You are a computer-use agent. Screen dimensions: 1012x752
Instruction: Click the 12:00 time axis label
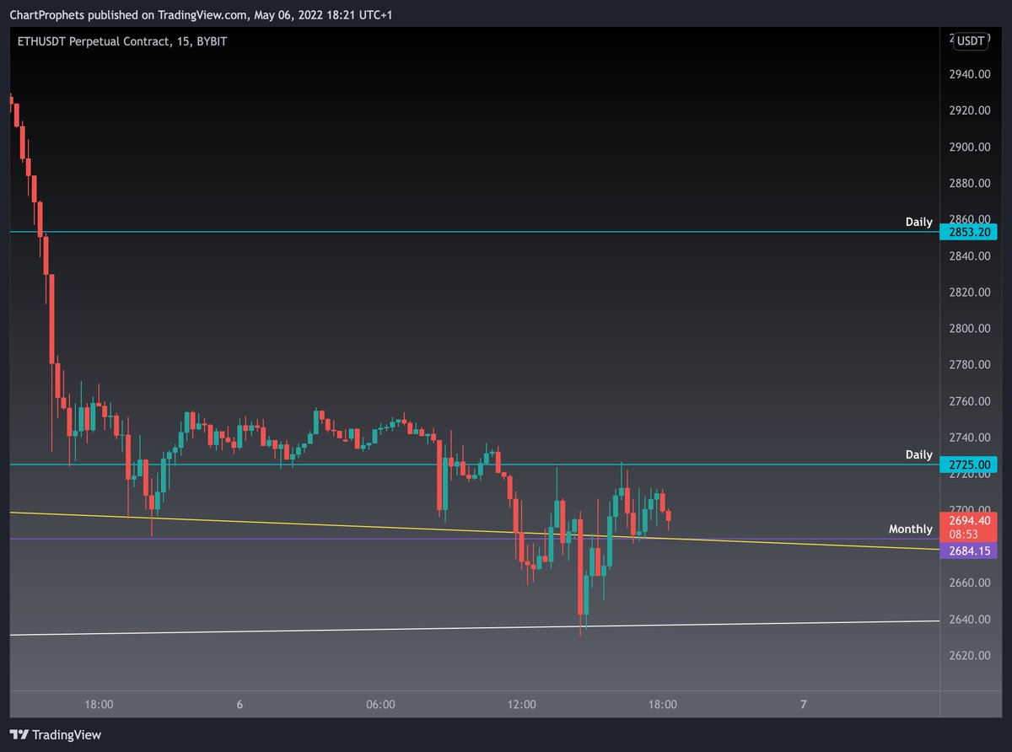pyautogui.click(x=522, y=705)
